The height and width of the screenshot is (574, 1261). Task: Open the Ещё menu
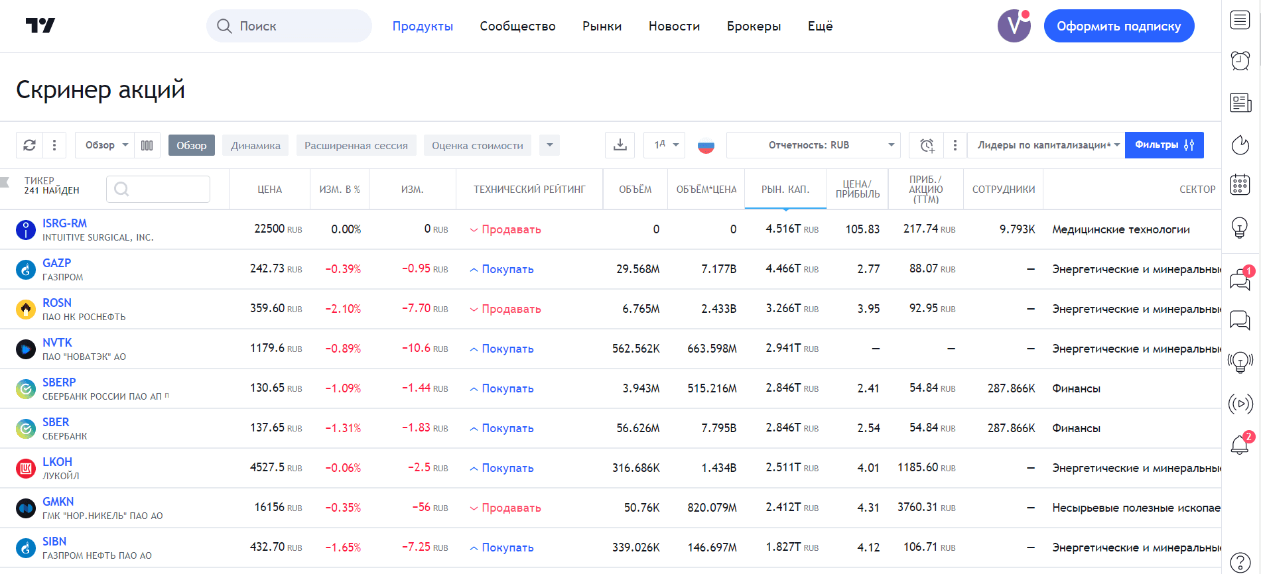[x=821, y=26]
